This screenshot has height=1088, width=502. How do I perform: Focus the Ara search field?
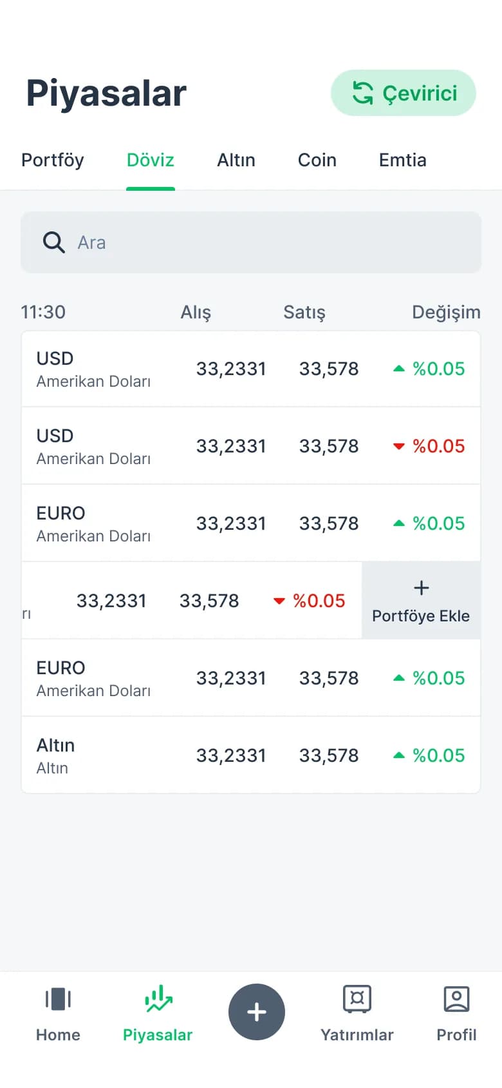tap(251, 242)
